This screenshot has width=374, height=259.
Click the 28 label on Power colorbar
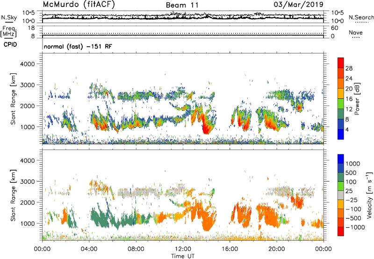[x=349, y=68]
